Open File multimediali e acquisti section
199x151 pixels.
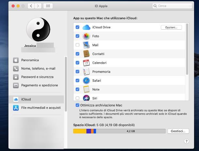36,108
